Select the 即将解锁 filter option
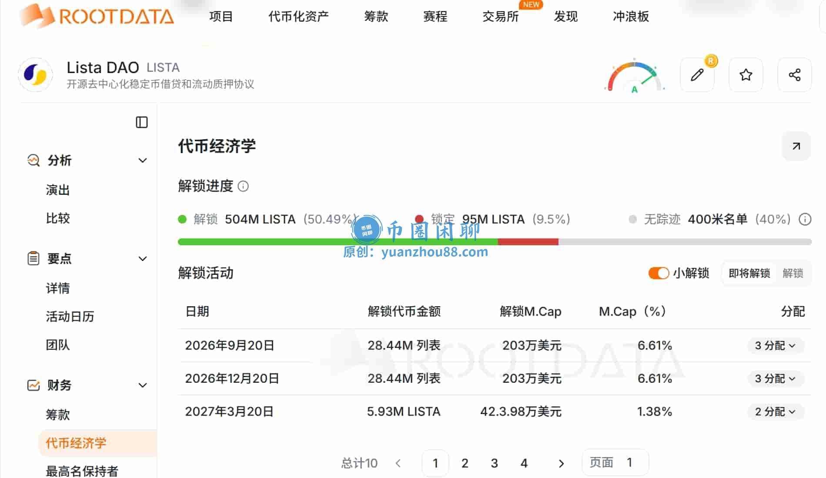 click(x=749, y=273)
